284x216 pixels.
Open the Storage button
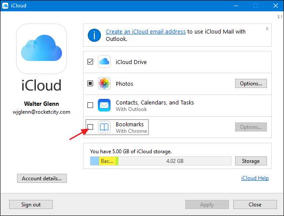(x=251, y=161)
